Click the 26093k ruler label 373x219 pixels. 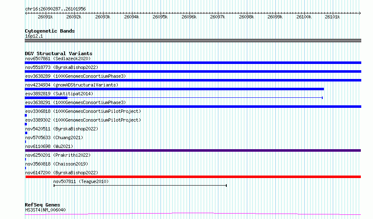103,17
